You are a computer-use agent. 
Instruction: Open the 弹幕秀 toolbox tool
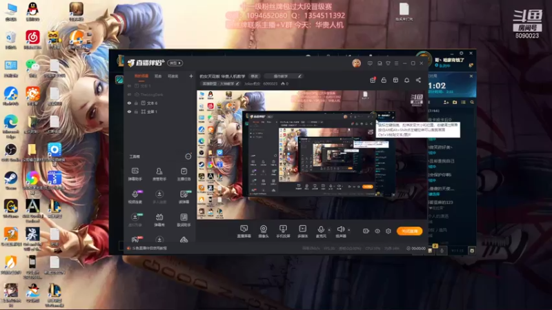coord(159,220)
